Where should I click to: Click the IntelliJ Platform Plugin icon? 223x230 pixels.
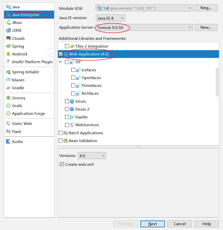click(8, 62)
